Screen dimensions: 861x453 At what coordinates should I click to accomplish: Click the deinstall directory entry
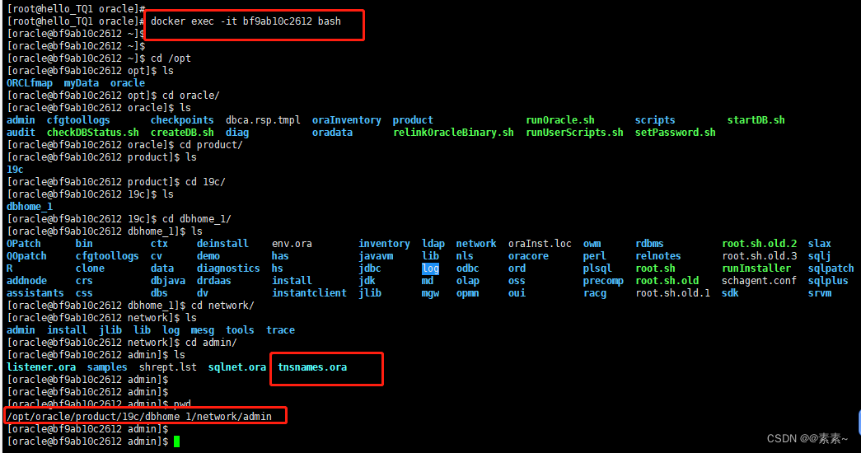222,244
